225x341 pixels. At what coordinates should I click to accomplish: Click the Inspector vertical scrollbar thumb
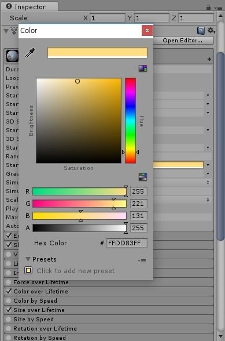[x=221, y=146]
